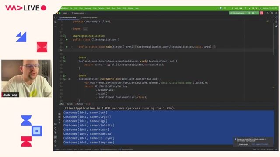Click the Josh Long webcam thumbnail
This screenshot has width=280, height=157.
pos(27,78)
